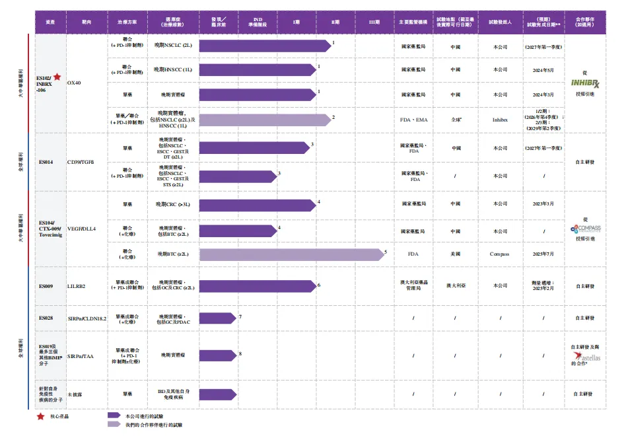Click the ES028 progress arrow
628x438 pixels.
[x=217, y=318]
